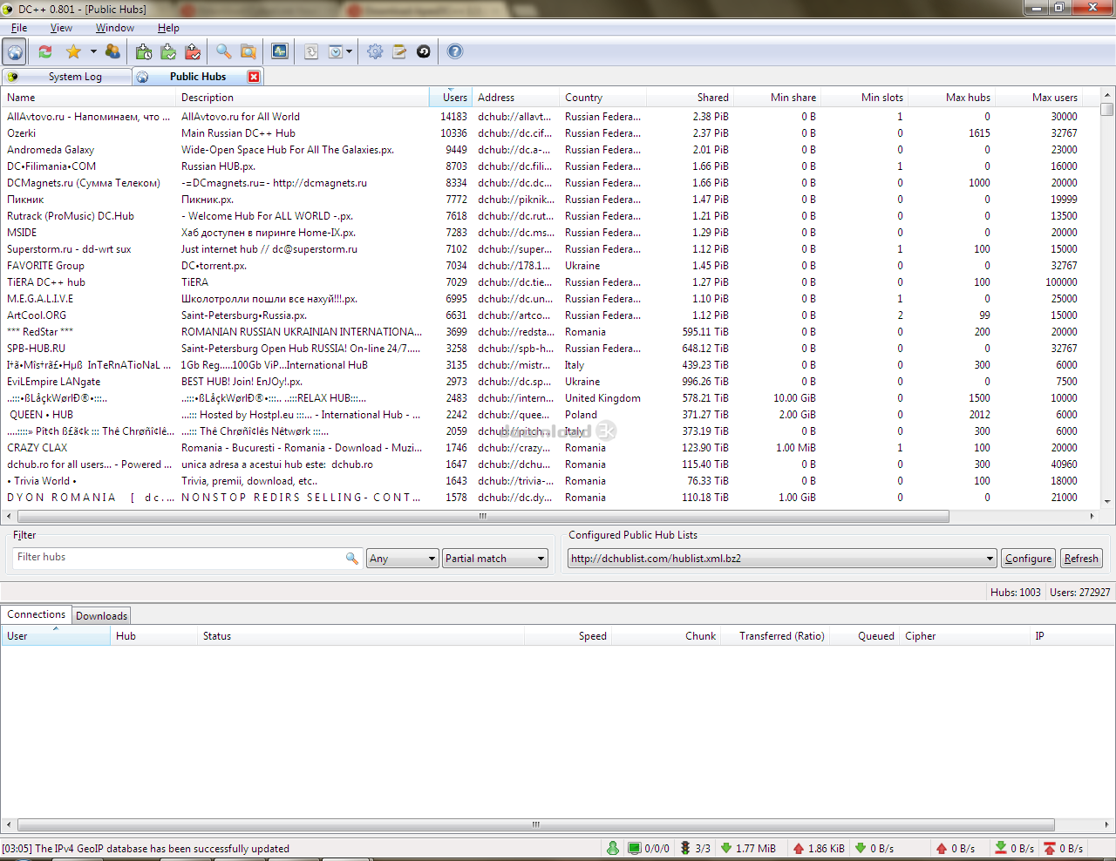Select the TiERA DC++ hub row
This screenshot has width=1116, height=861.
(551, 282)
